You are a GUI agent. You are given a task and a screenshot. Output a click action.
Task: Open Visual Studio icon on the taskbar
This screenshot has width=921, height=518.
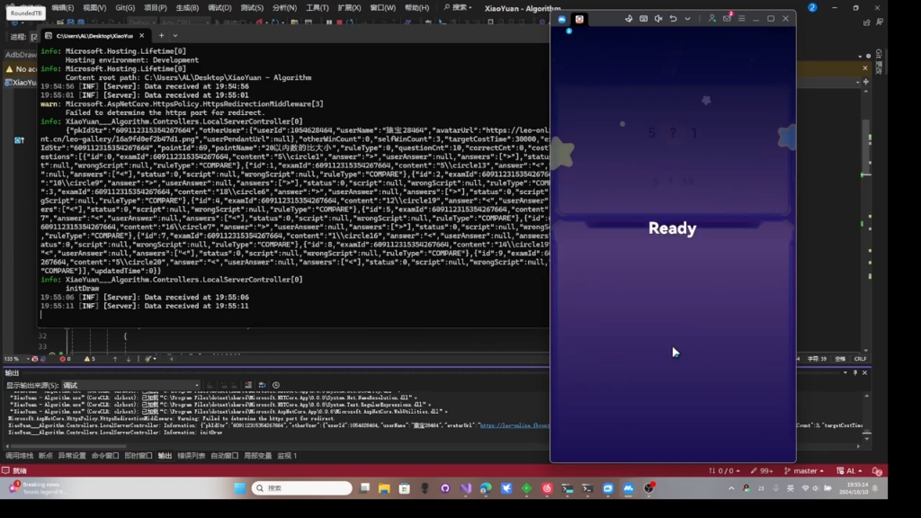(x=466, y=488)
